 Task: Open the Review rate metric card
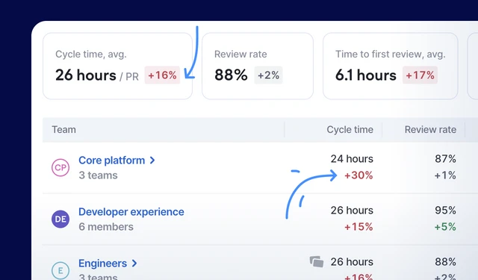[258, 66]
